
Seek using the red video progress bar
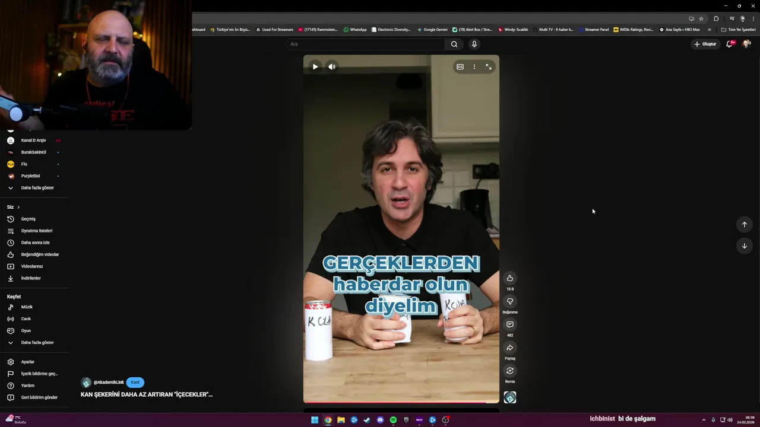coord(401,402)
